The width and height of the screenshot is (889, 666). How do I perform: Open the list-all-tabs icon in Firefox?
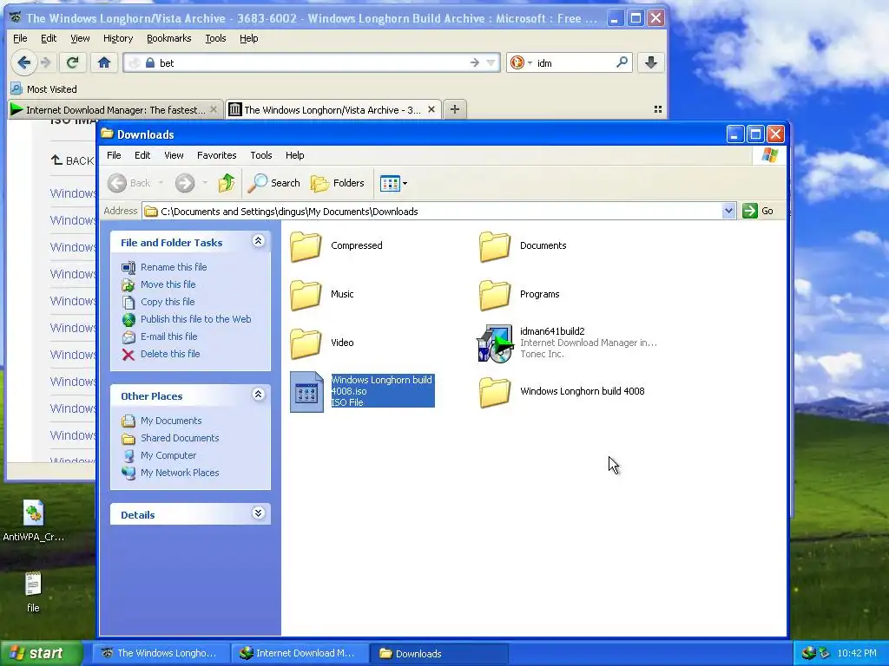coord(658,109)
